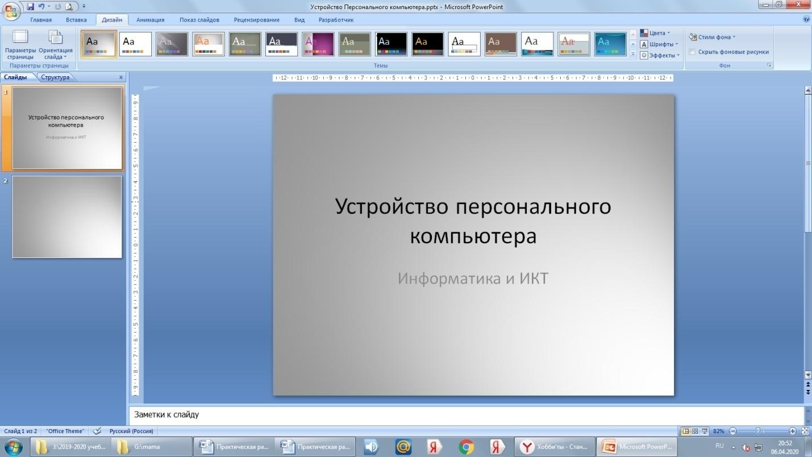Undo the last action in the quick access toolbar
812x457 pixels.
point(41,7)
